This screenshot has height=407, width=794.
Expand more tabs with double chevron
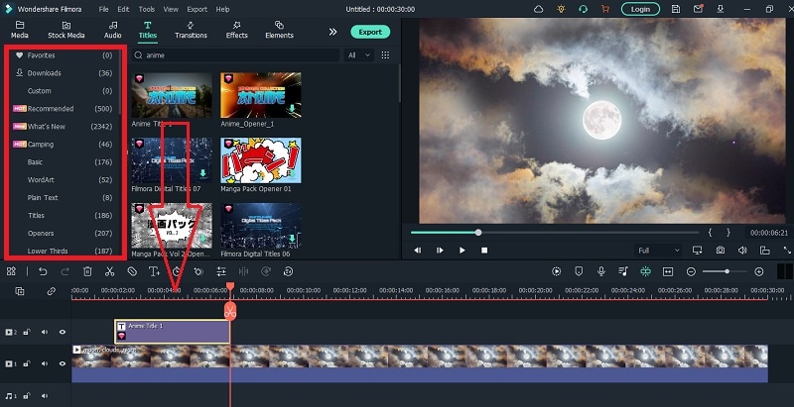pos(332,32)
